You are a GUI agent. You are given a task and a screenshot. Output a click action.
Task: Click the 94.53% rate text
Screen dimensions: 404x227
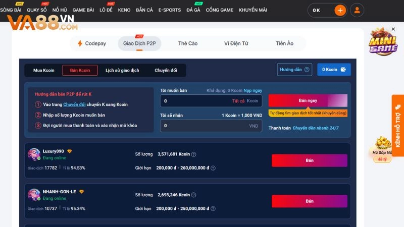[78, 168]
